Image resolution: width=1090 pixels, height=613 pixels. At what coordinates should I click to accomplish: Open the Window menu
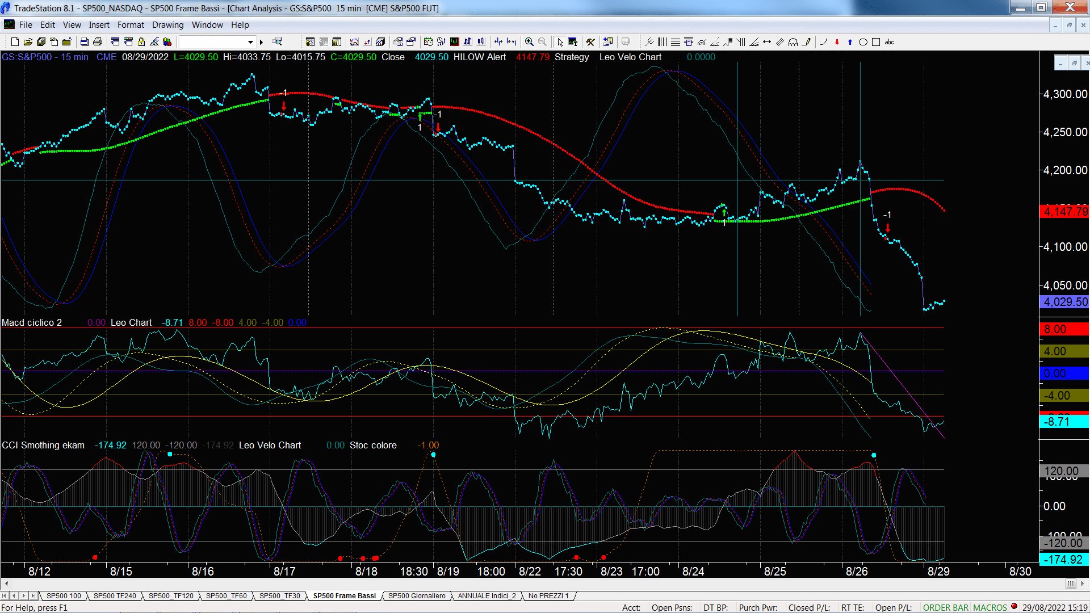pos(207,25)
